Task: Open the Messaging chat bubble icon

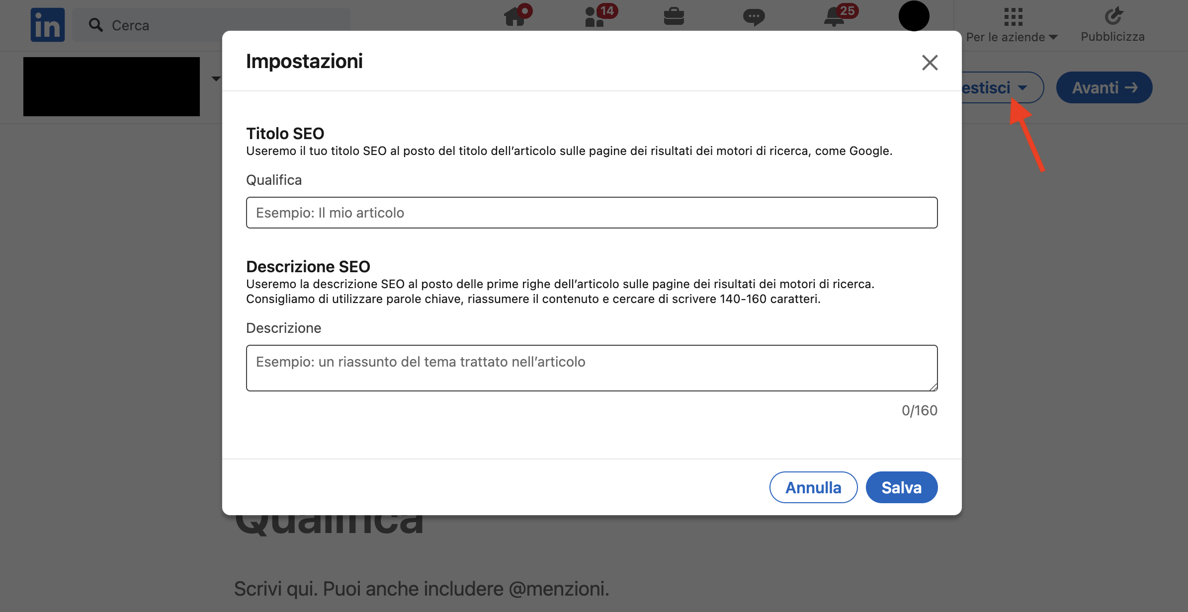Action: pos(754,17)
